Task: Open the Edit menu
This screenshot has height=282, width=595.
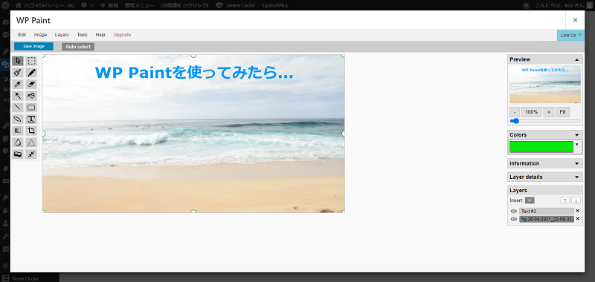Action: tap(22, 35)
